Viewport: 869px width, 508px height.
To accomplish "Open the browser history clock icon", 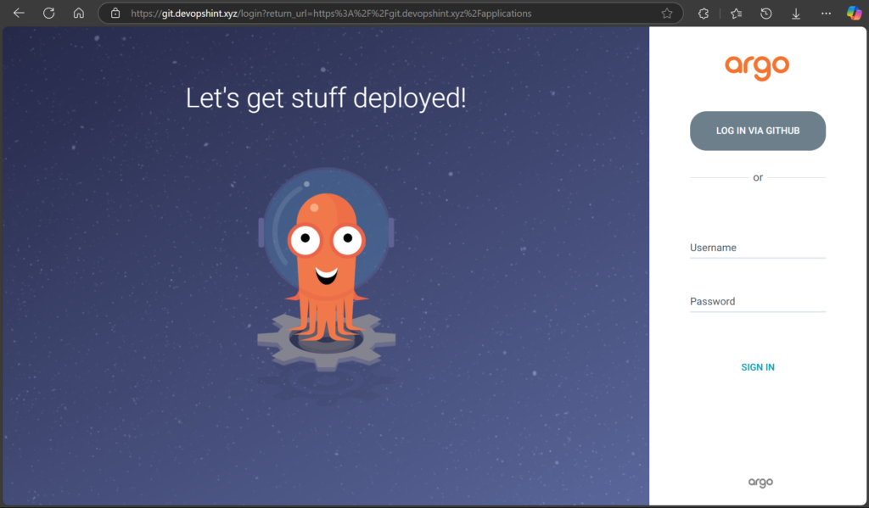I will (766, 14).
